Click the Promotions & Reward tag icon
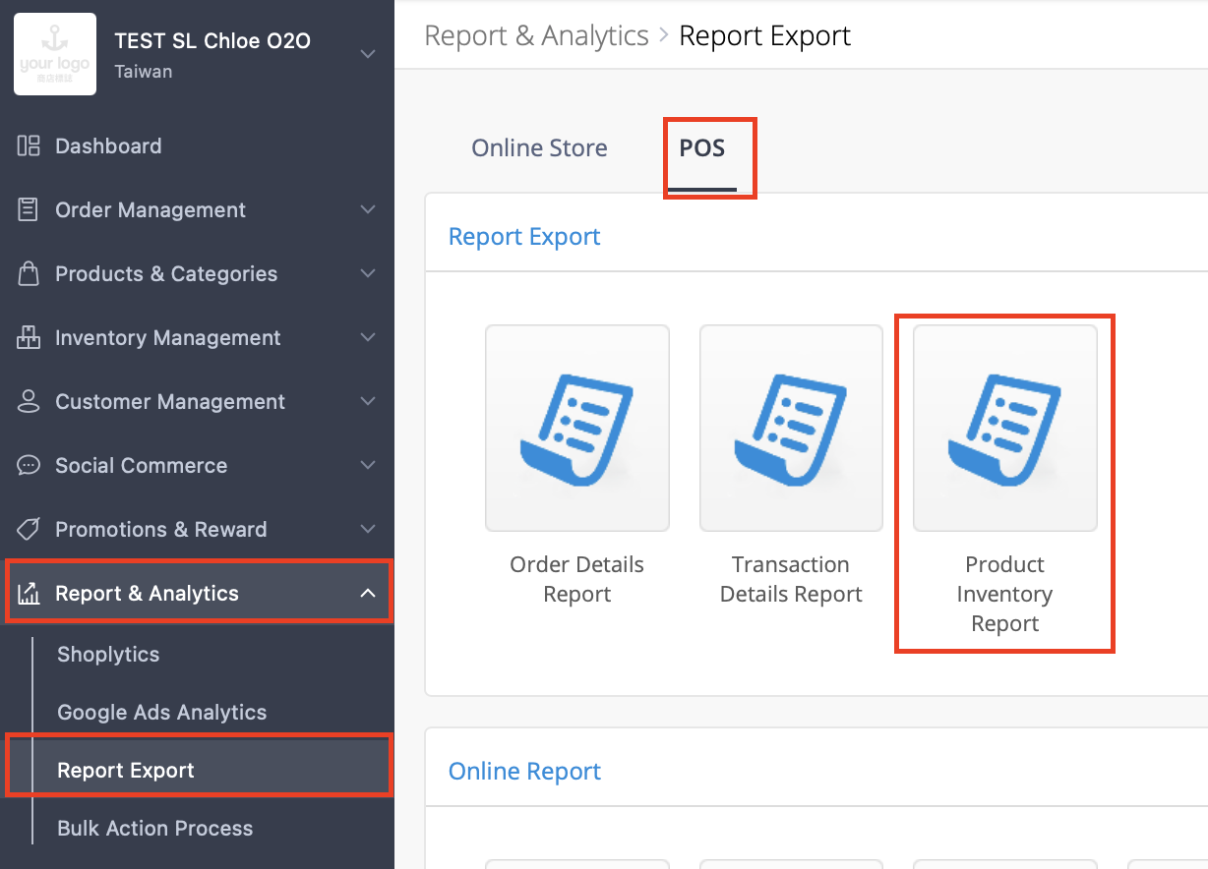Viewport: 1208px width, 869px height. coord(29,530)
